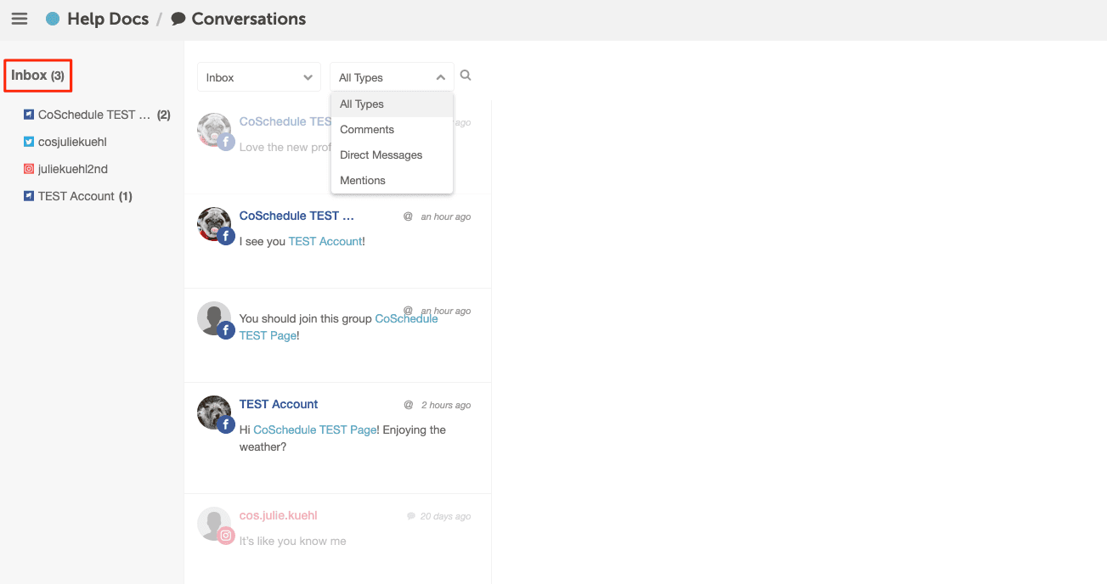This screenshot has height=584, width=1107.
Task: Click the mention @ icon beside '2 hours ago'
Action: [x=408, y=405]
